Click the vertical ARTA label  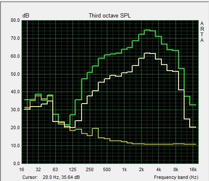[202, 32]
